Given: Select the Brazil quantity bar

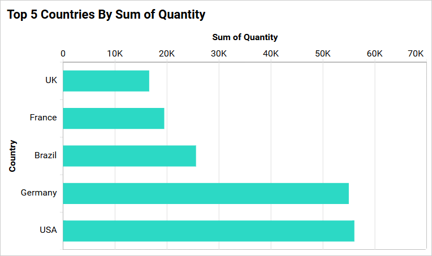Looking at the screenshot, I should point(129,155).
